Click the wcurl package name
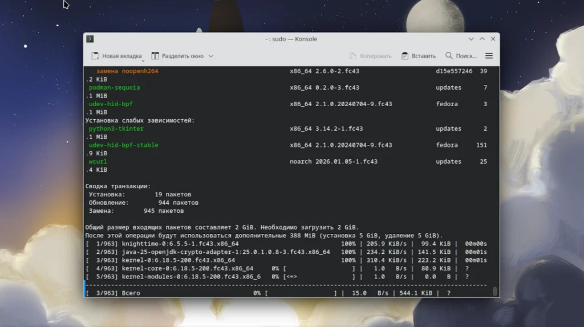 click(98, 162)
